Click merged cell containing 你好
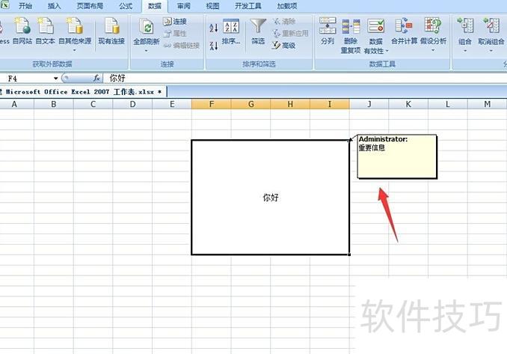The height and width of the screenshot is (354, 507). coord(270,198)
